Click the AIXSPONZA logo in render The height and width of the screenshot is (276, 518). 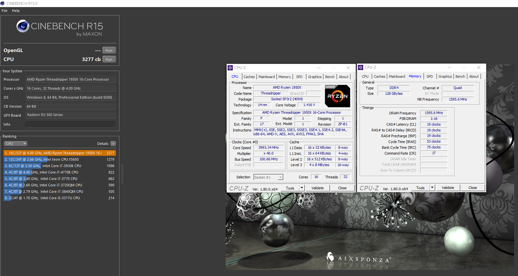(359, 258)
